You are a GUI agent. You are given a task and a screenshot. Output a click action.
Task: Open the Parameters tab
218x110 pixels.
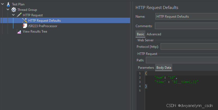click(x=146, y=68)
